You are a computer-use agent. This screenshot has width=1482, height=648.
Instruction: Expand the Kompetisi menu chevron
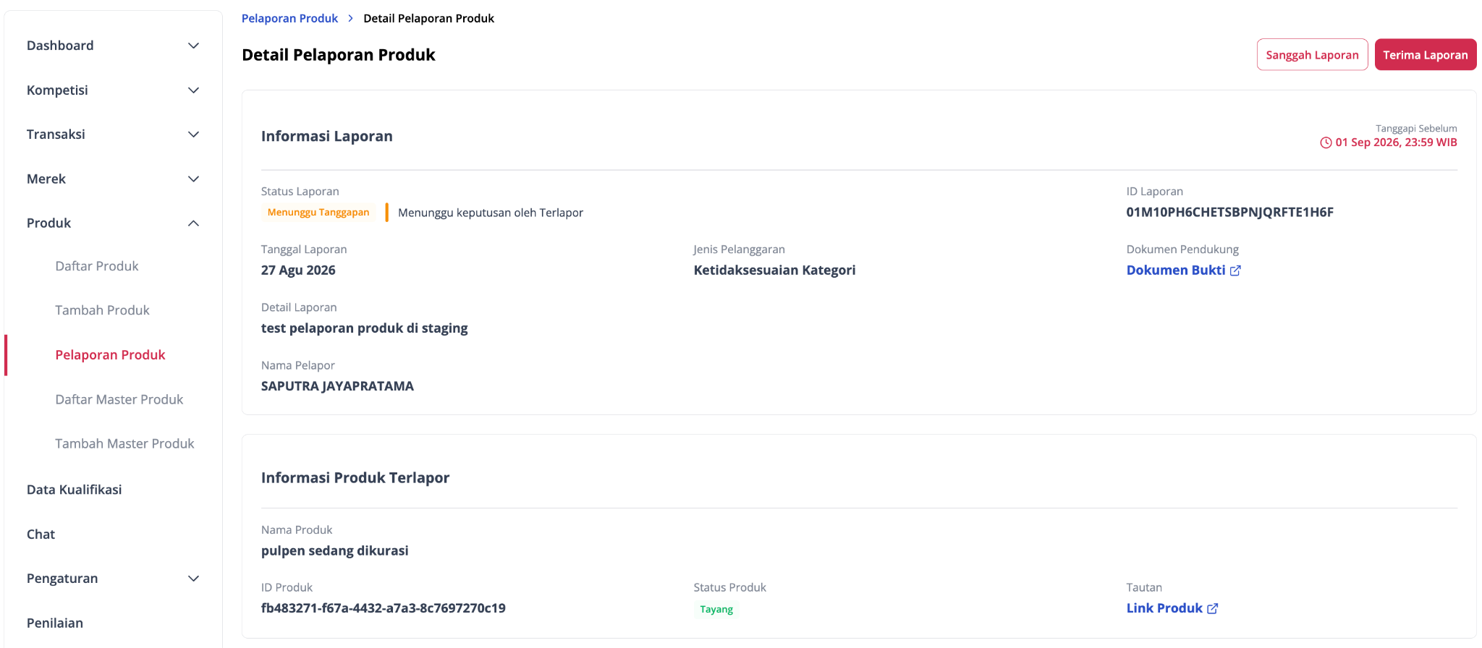(x=193, y=90)
